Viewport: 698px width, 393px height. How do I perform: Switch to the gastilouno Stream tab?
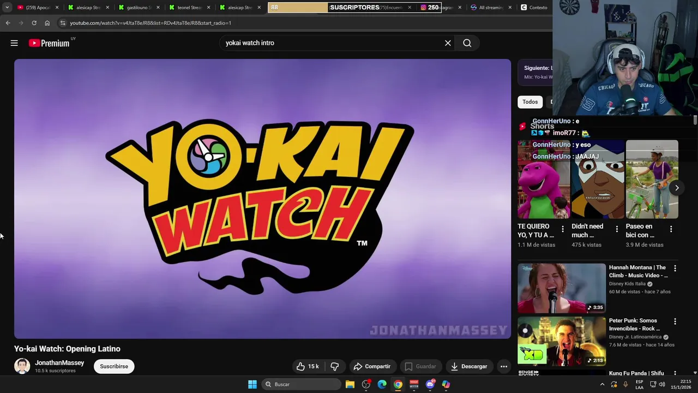click(139, 8)
